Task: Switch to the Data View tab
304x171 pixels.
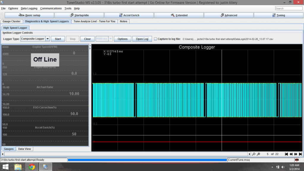Action: (x=24, y=149)
